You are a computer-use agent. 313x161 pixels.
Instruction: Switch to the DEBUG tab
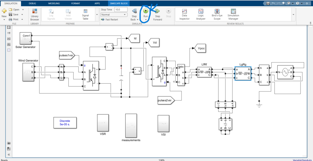(x=32, y=3)
